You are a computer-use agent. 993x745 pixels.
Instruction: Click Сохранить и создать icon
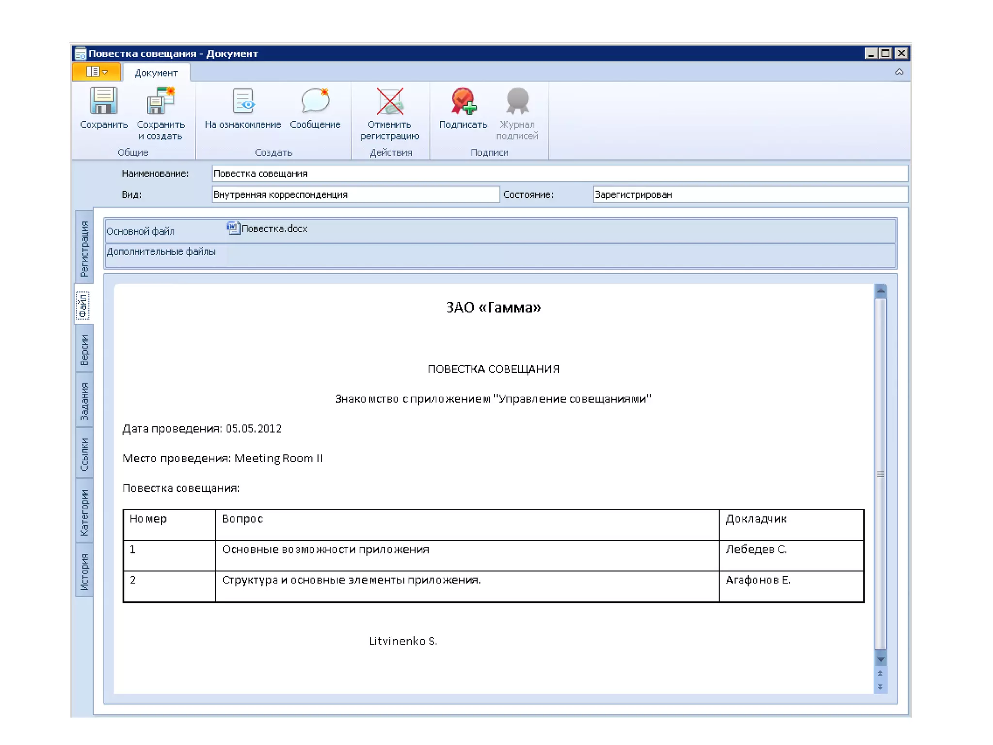coord(160,101)
